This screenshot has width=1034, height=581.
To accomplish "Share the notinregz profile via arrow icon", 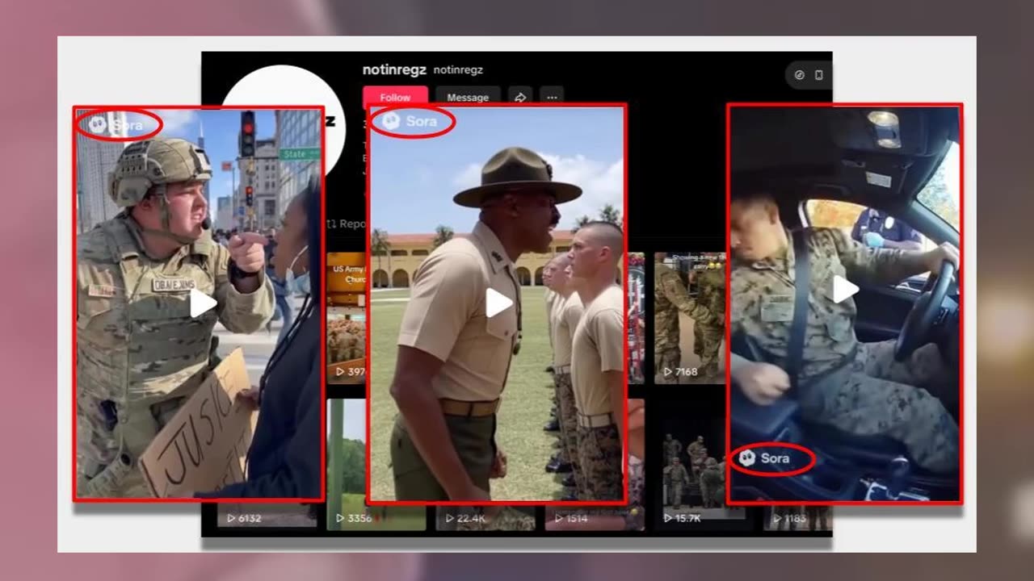I will [x=520, y=97].
